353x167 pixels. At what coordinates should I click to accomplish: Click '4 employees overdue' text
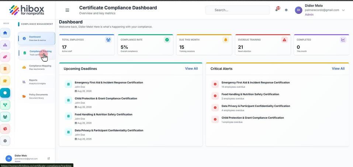click(233, 110)
